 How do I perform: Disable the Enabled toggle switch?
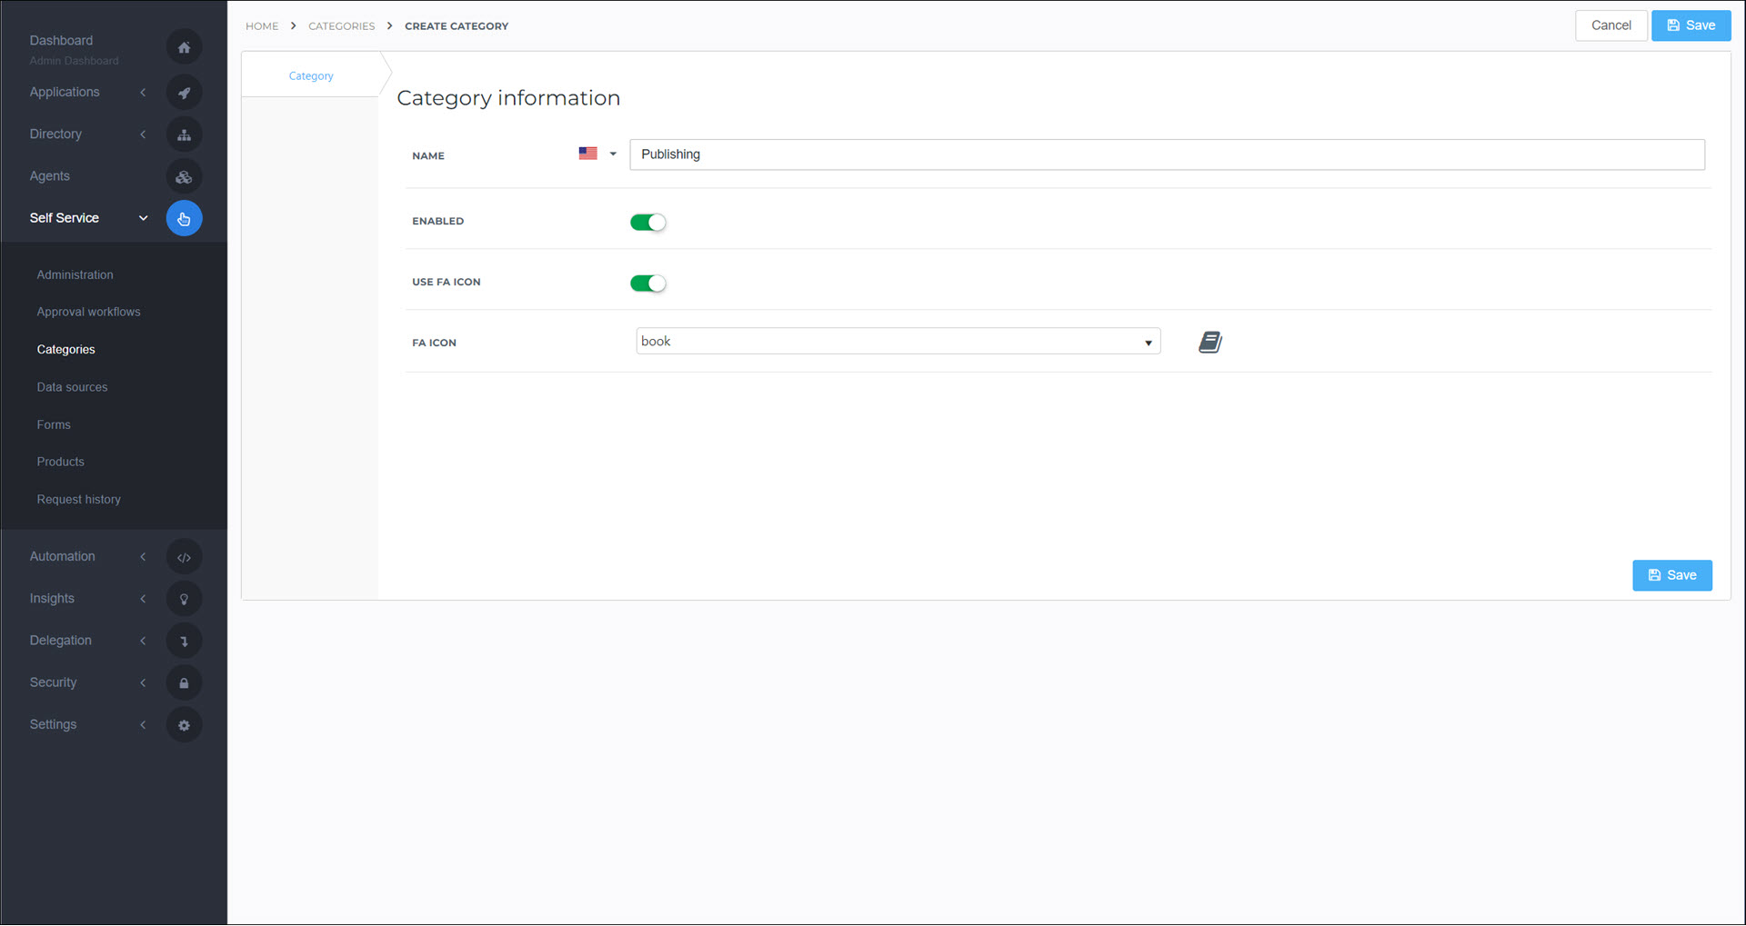[647, 223]
